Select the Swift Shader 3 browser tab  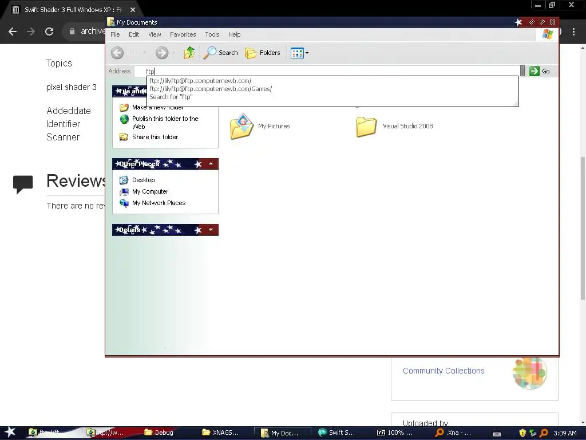coord(73,10)
